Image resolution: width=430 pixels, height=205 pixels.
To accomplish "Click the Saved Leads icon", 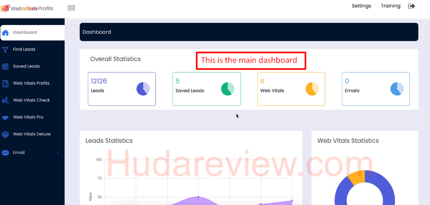I will (x=5, y=66).
